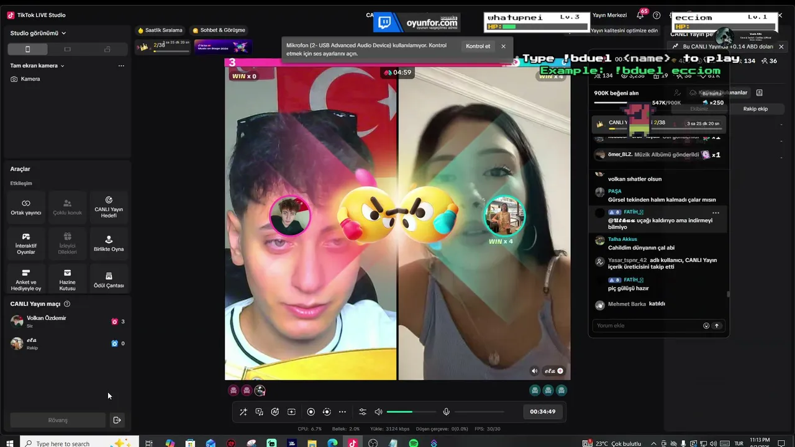This screenshot has width=795, height=447.
Task: Open the effects magic wand tool
Action: pos(243,412)
